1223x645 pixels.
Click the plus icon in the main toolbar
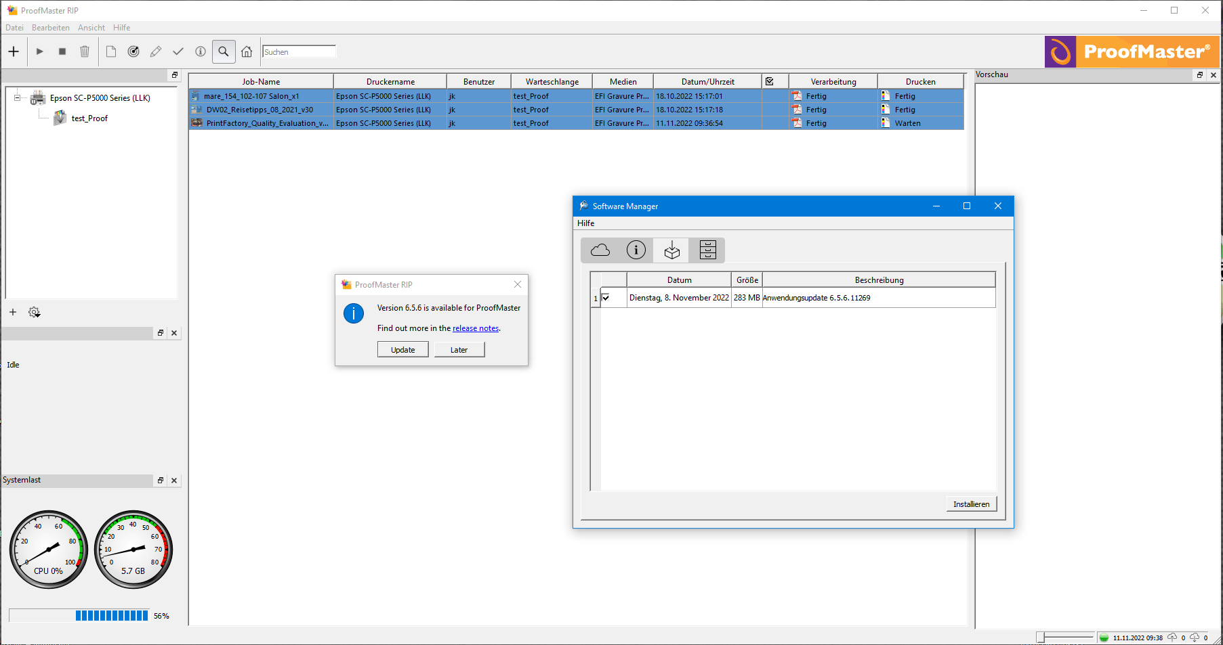pos(14,51)
